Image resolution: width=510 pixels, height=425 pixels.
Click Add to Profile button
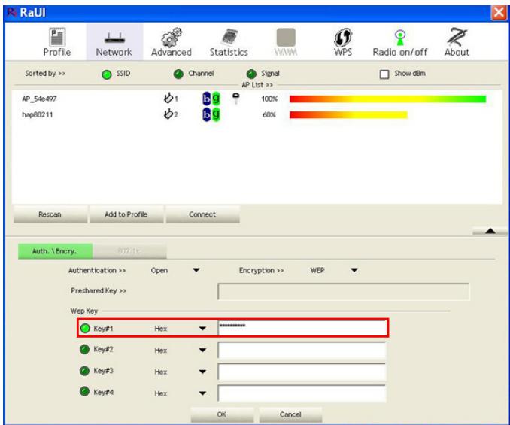click(x=126, y=214)
